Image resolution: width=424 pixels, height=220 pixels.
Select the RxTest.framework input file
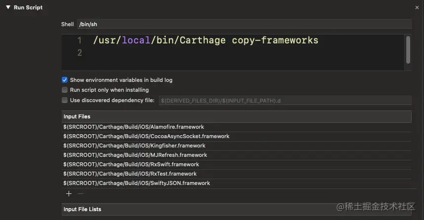[x=236, y=174]
